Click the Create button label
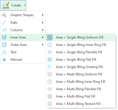This screenshot has height=110, width=118. (x=16, y=5)
